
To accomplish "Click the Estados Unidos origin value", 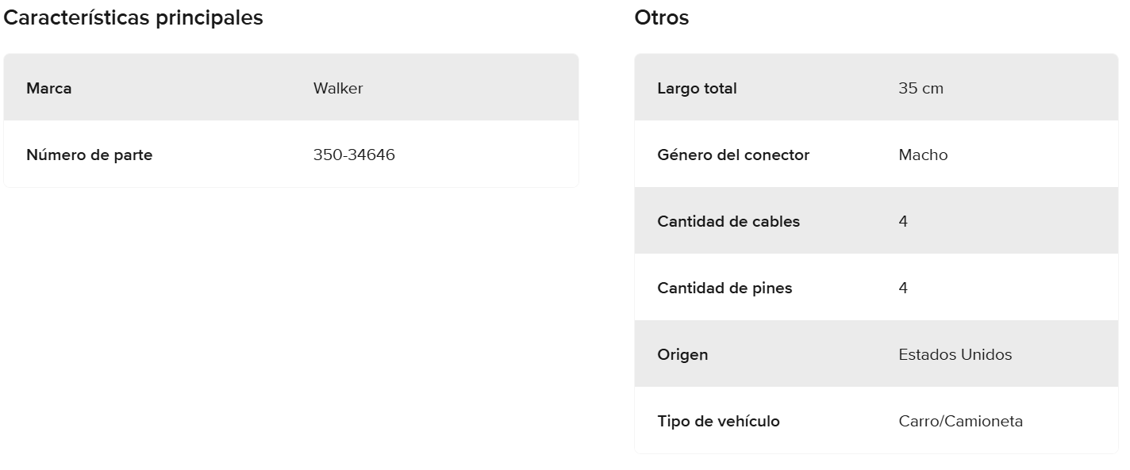I will tap(955, 354).
